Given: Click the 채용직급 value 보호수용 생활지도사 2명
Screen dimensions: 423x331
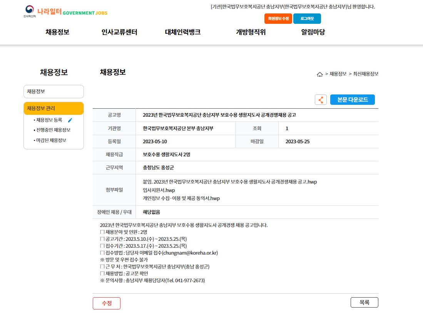Looking at the screenshot, I should coord(166,154).
